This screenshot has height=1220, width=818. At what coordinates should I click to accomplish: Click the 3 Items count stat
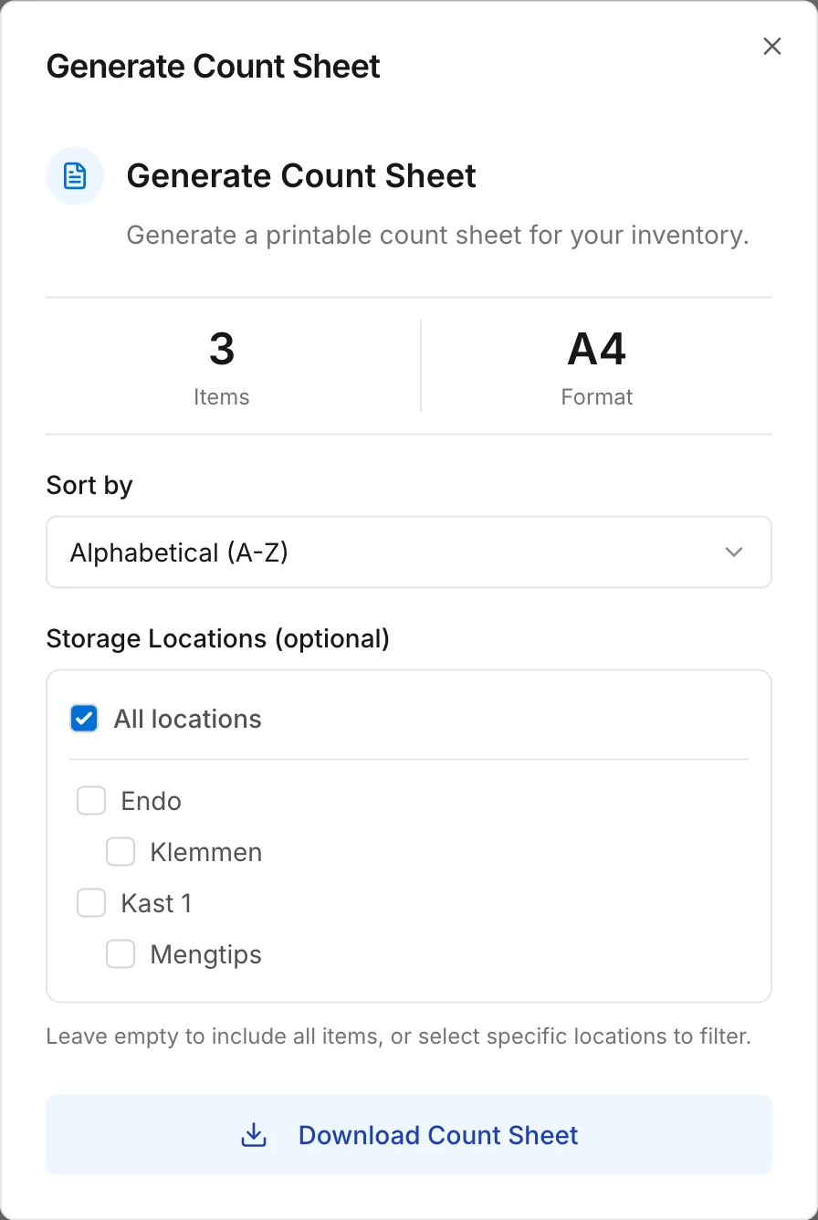click(x=222, y=366)
